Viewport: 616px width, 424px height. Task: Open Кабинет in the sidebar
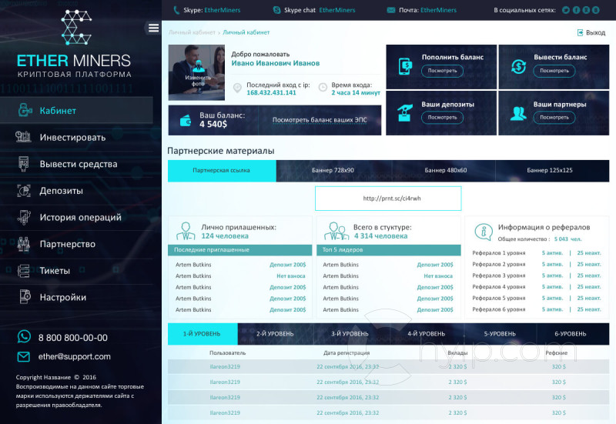click(x=76, y=111)
